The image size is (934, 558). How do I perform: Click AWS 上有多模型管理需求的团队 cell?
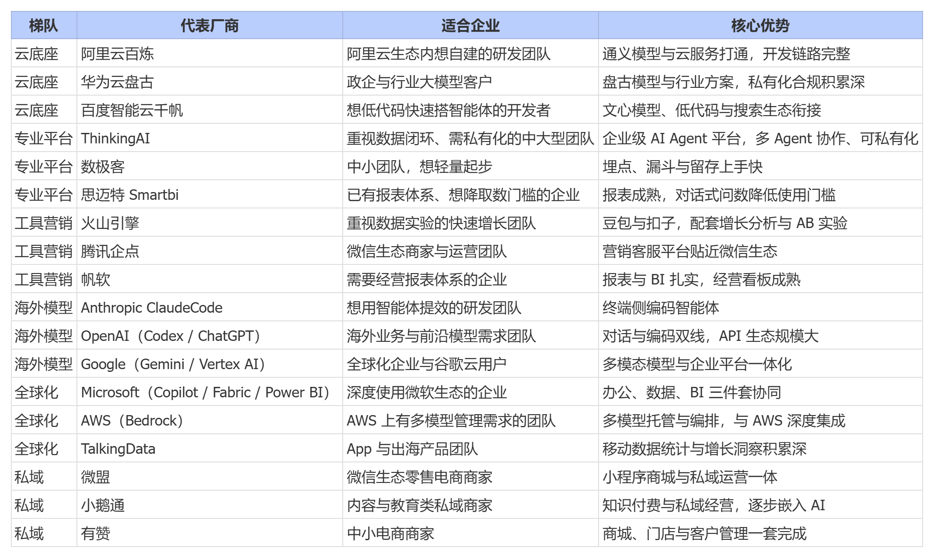(x=471, y=420)
